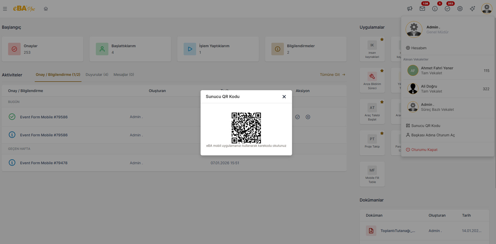Toggle favorite star on Arıza Bildirim Süreci
The width and height of the screenshot is (496, 244).
(x=382, y=71)
